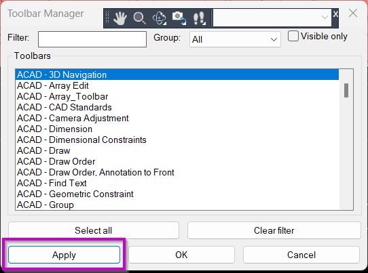Click the Apply button
The height and width of the screenshot is (273, 368).
tap(64, 255)
